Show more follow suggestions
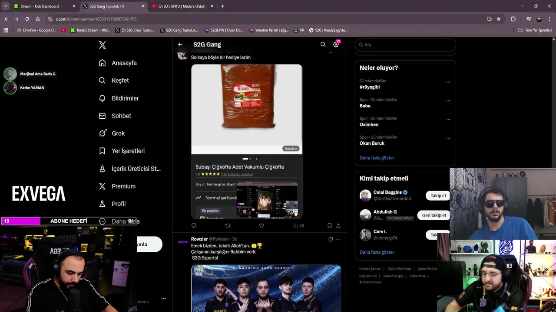This screenshot has height=312, width=556. point(377,252)
